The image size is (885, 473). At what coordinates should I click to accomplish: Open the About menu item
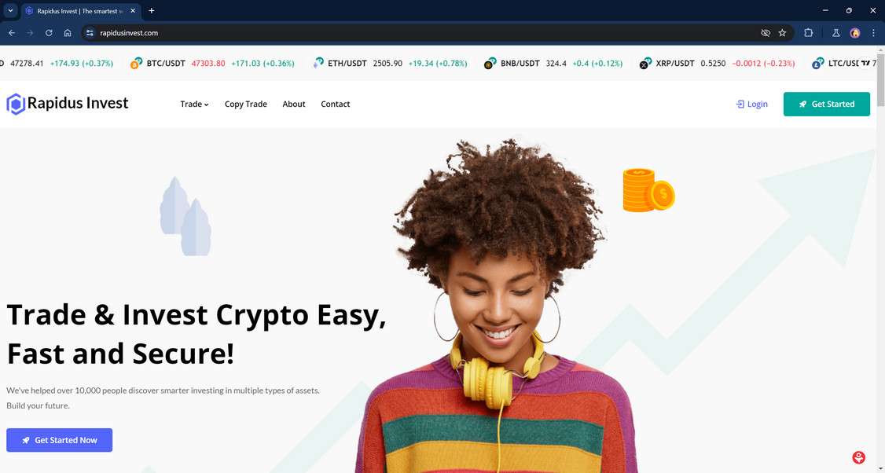click(293, 104)
